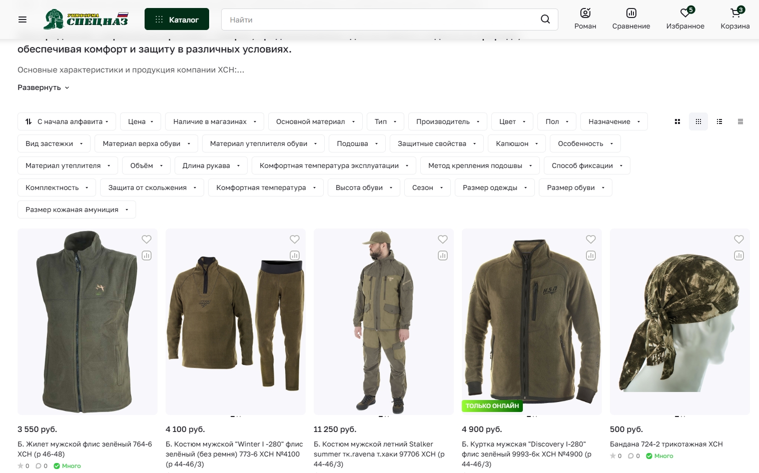Toggle favorite on Discovery jacket

[x=590, y=239]
